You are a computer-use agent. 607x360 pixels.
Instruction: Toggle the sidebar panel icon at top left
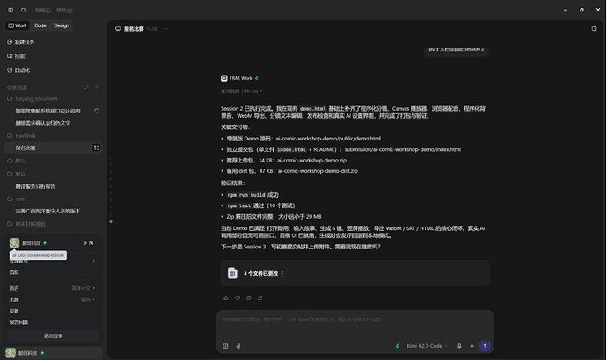(x=11, y=10)
